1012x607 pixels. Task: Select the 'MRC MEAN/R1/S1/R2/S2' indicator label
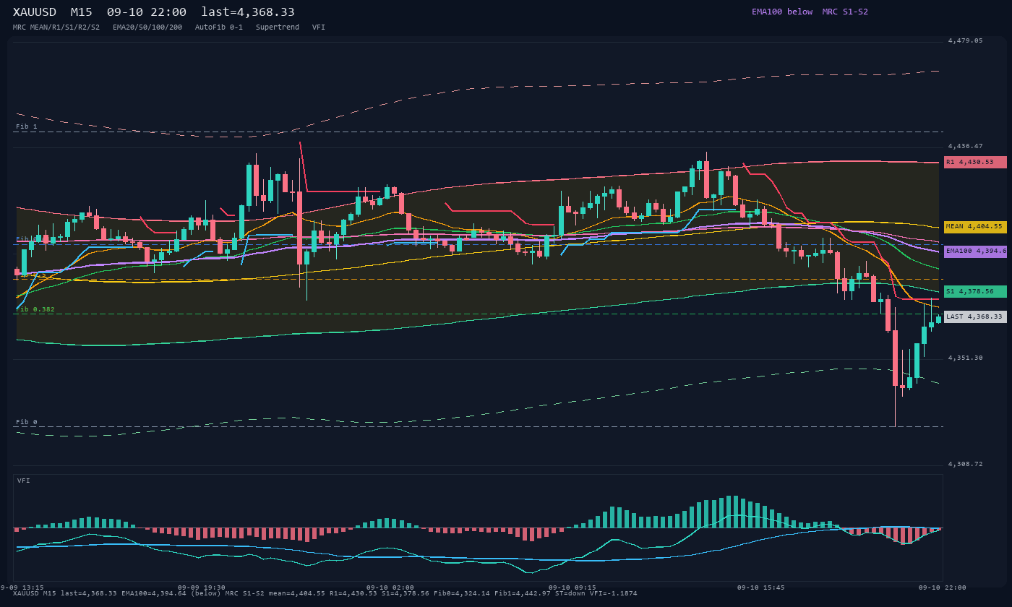(x=56, y=27)
